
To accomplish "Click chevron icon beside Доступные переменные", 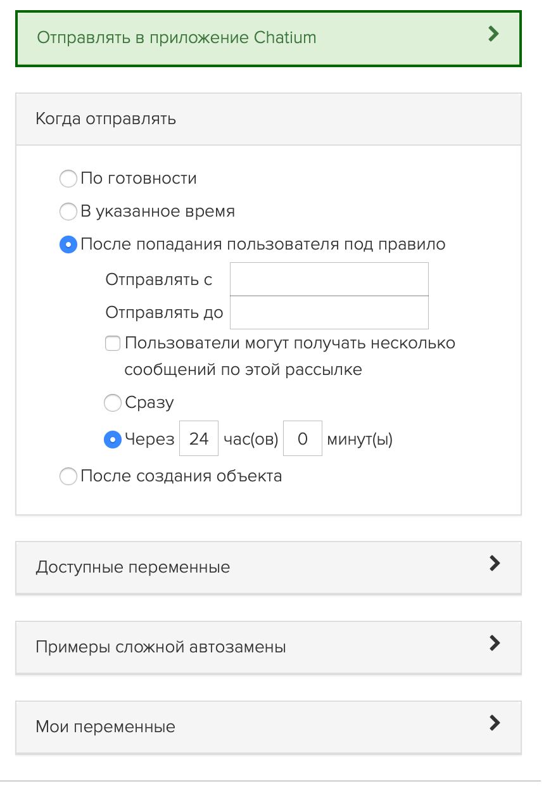I will pyautogui.click(x=495, y=563).
